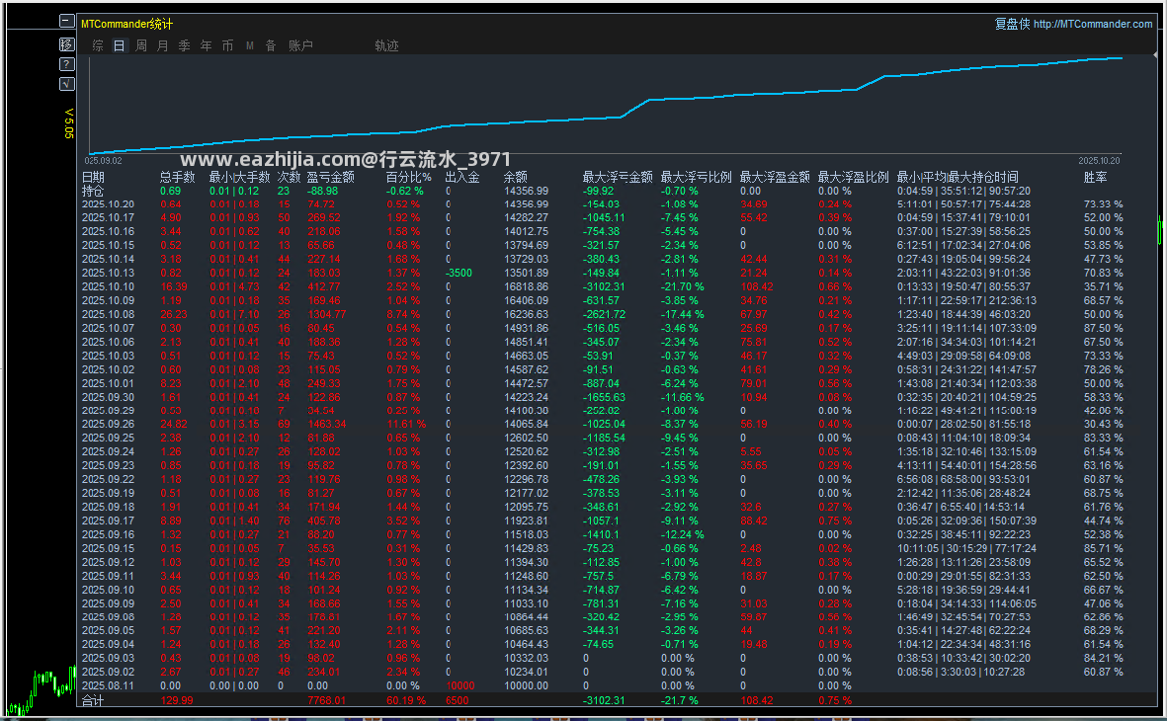This screenshot has height=721, width=1167.
Task: Click the 合计 total row label
Action: 93,700
